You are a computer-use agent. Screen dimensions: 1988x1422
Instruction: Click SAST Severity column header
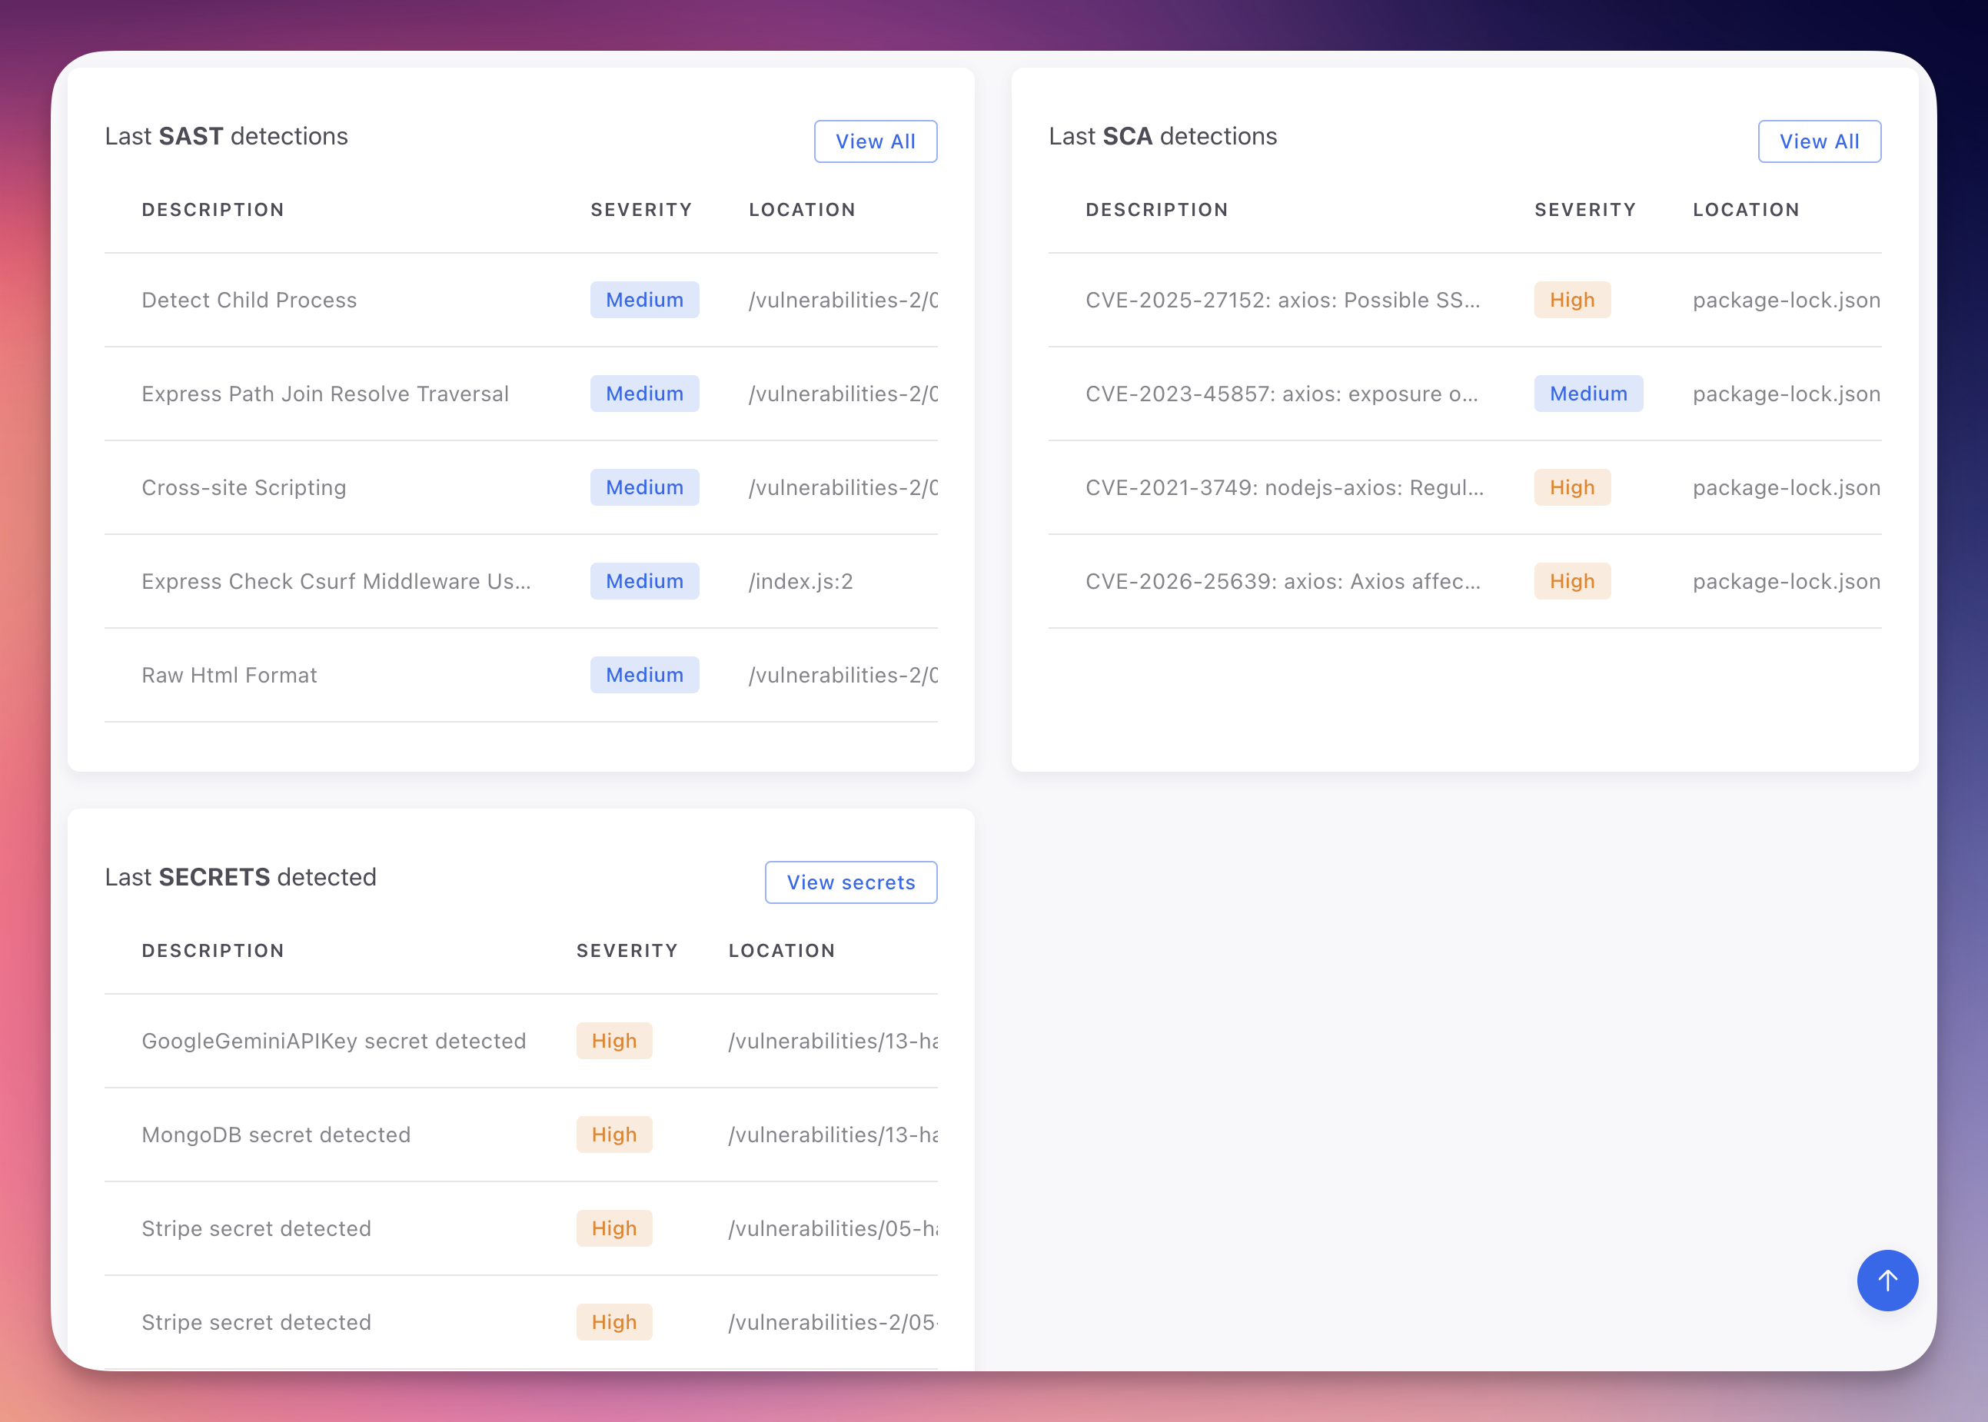coord(641,210)
